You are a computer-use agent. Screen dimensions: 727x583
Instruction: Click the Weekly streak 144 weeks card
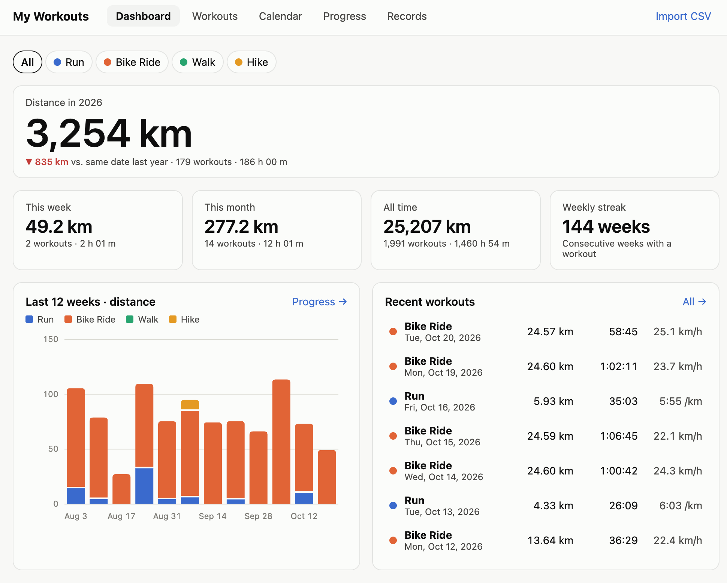click(634, 230)
